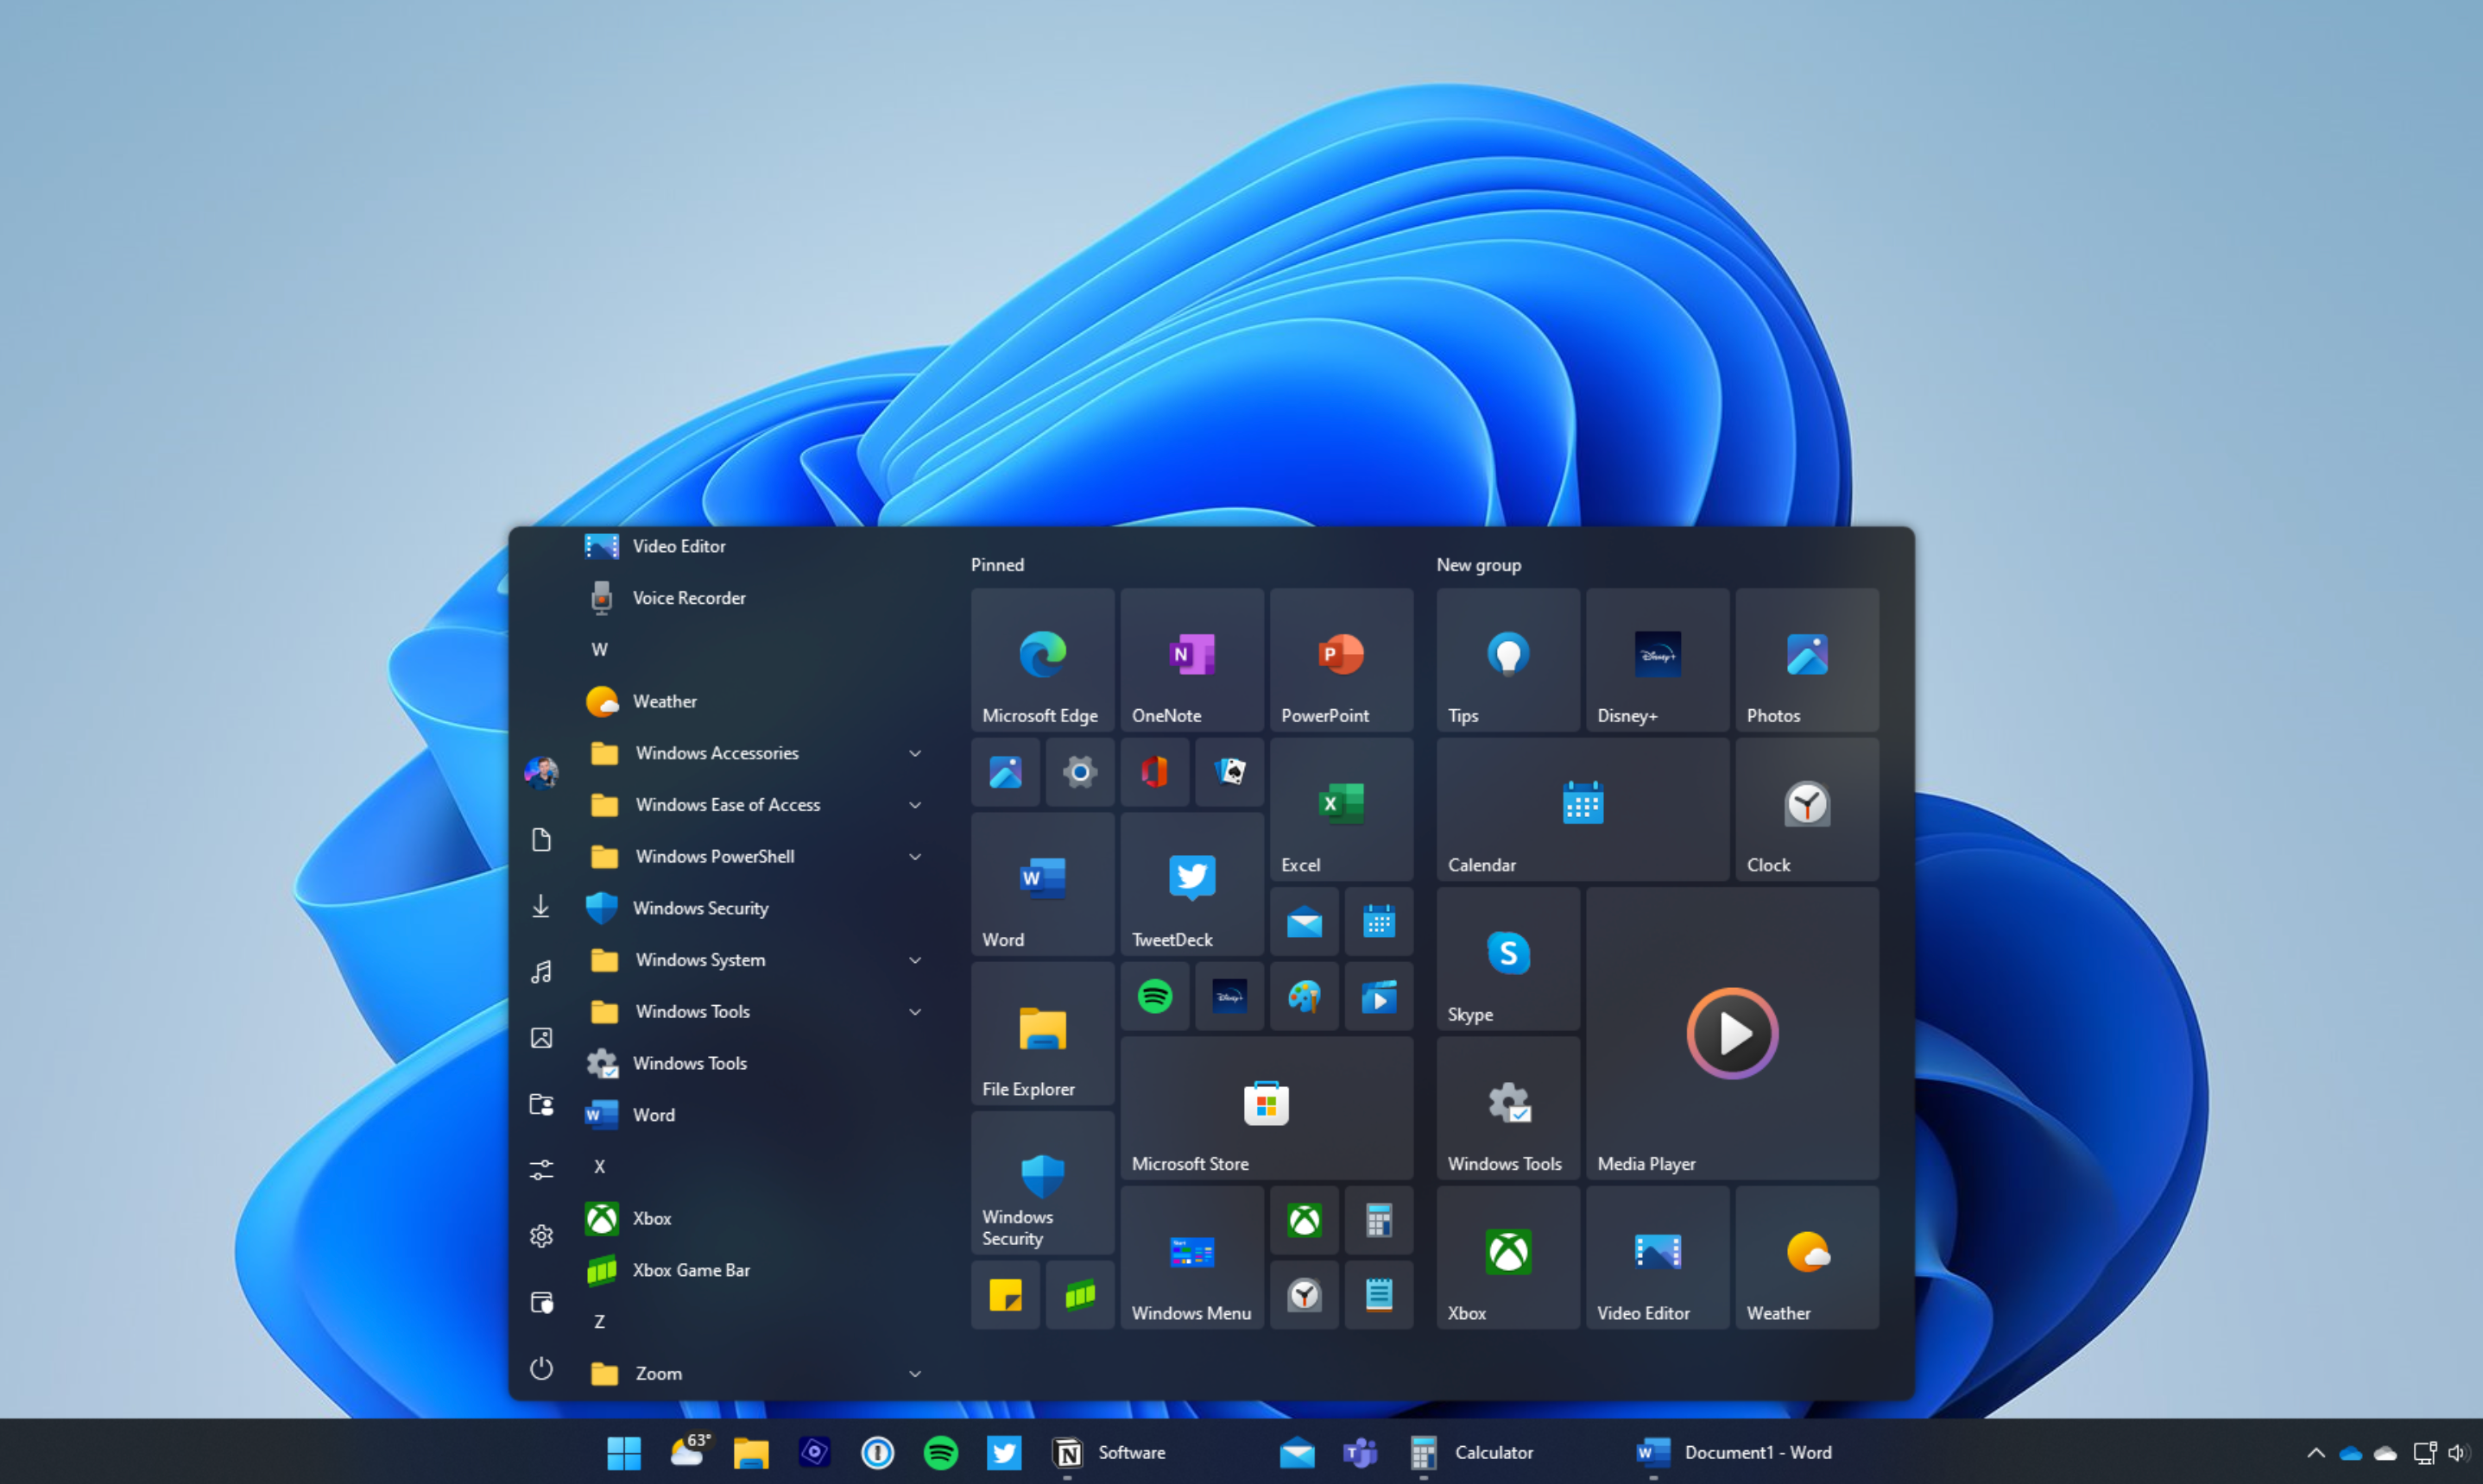
Task: Click the New group heading
Action: click(x=1479, y=565)
